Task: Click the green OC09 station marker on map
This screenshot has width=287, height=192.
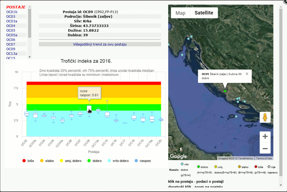Action: [x=225, y=91]
